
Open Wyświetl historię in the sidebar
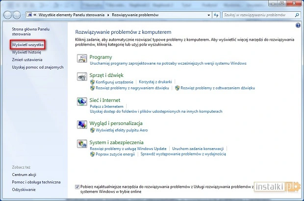(x=26, y=52)
